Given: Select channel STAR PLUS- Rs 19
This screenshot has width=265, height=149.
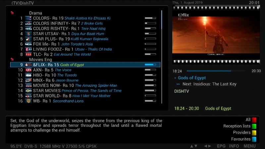Looking at the screenshot, I should click(85, 39).
